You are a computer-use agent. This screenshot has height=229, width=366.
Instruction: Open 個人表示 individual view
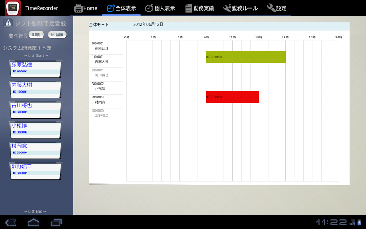click(160, 8)
